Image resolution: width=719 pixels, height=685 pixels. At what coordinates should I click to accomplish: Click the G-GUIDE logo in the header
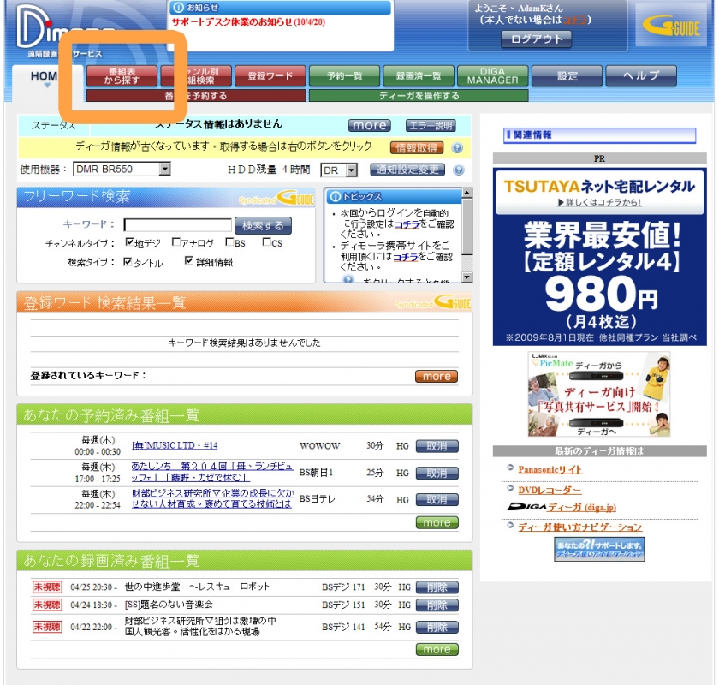[x=670, y=28]
